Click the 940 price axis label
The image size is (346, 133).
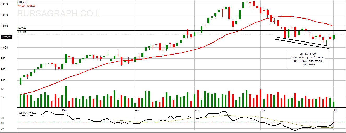3,80
